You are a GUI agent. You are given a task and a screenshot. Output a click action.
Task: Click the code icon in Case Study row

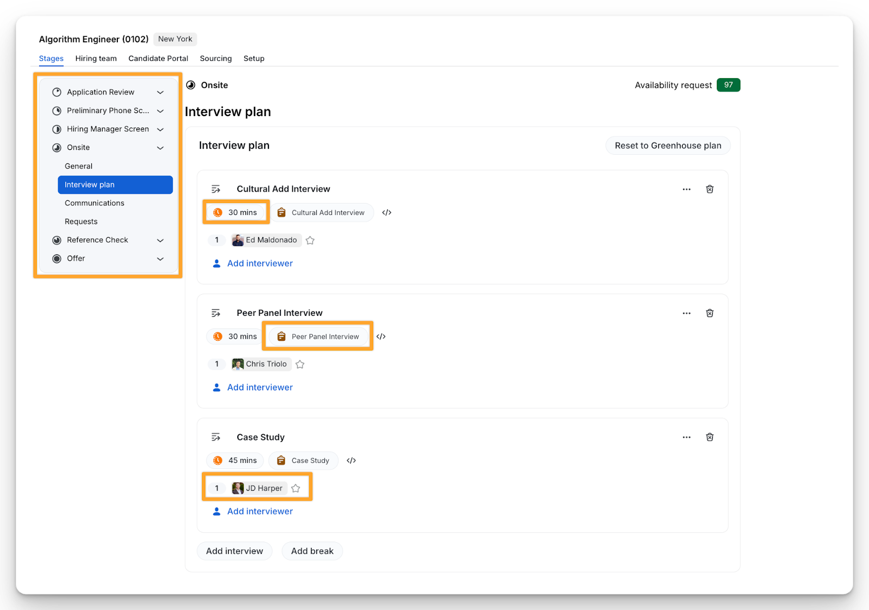[x=351, y=461]
